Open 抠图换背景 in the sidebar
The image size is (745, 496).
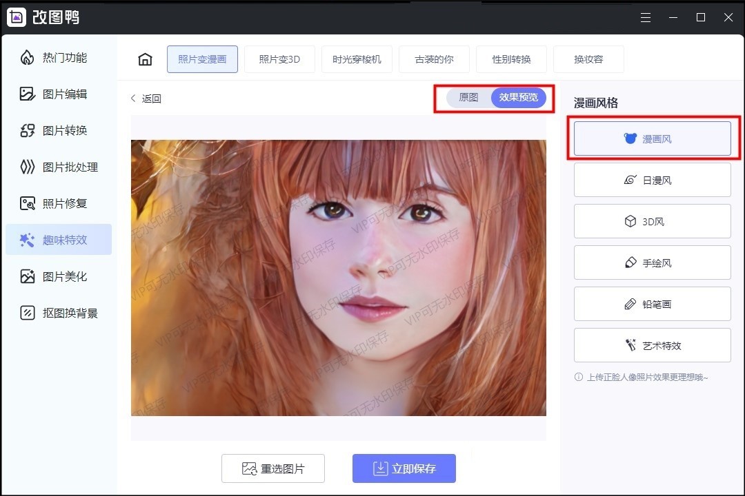(27, 313)
